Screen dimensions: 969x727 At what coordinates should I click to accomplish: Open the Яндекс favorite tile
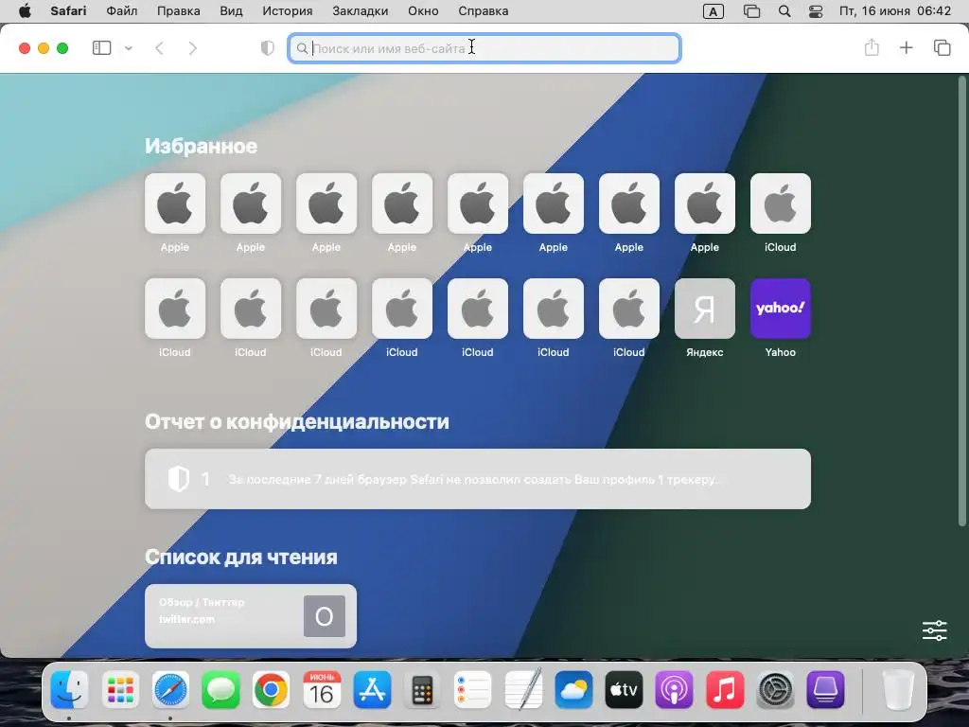704,309
